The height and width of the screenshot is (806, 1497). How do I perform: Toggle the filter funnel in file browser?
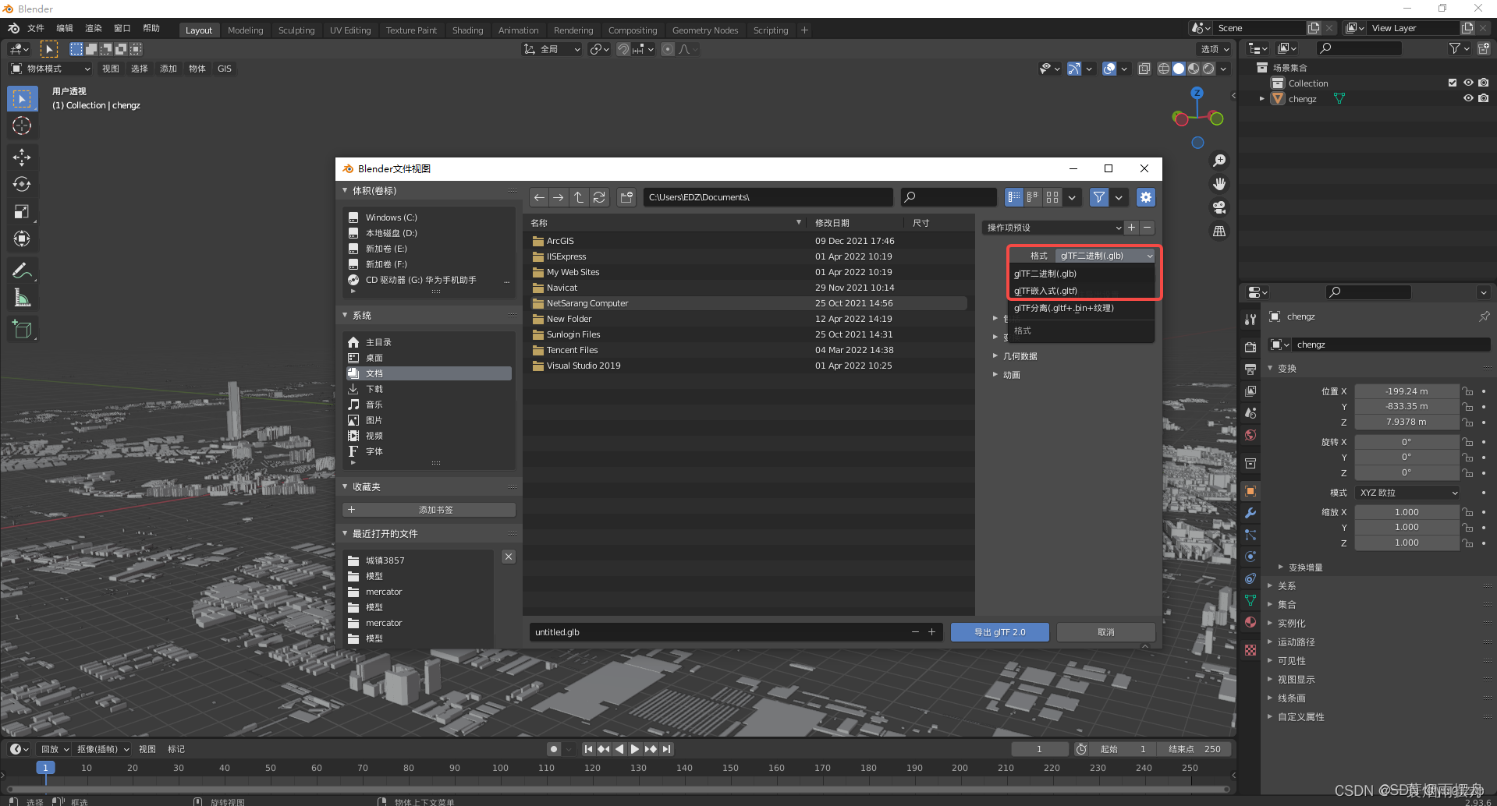click(x=1098, y=197)
